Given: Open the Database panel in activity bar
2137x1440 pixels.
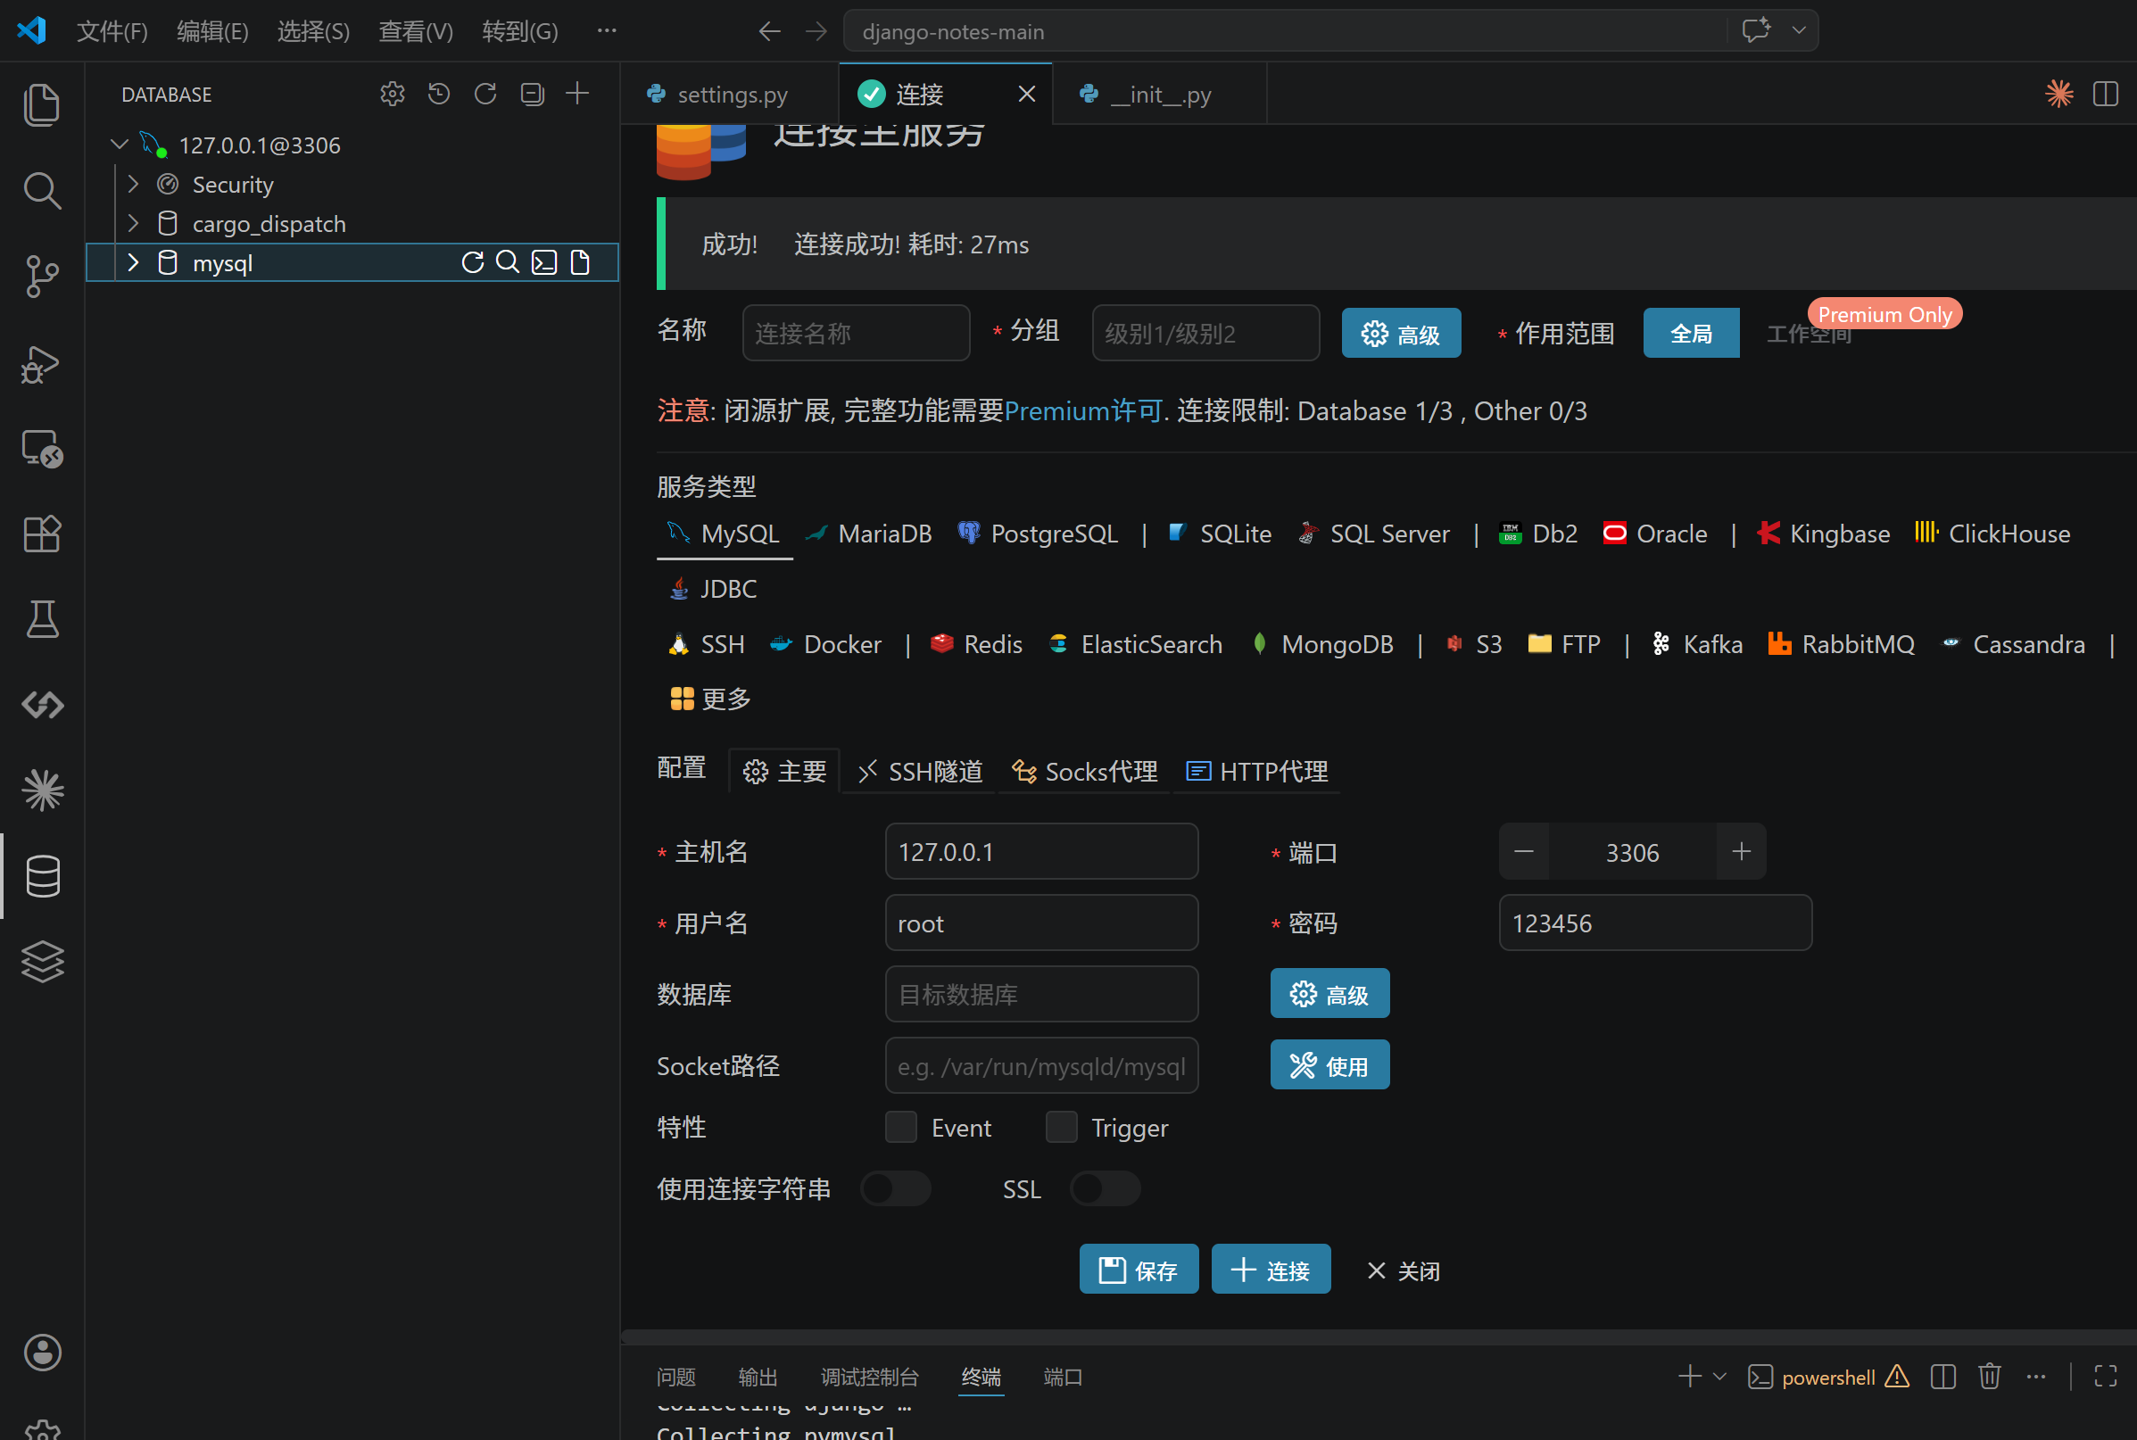Looking at the screenshot, I should (x=42, y=876).
